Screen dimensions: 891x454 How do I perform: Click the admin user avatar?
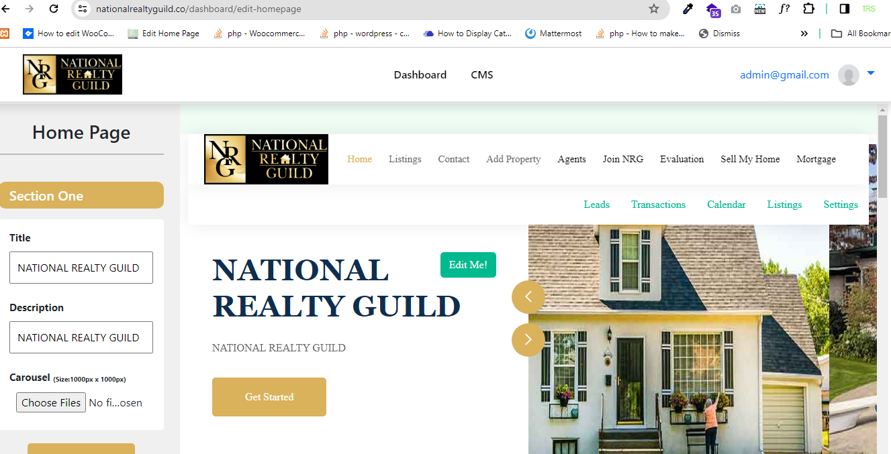click(849, 75)
